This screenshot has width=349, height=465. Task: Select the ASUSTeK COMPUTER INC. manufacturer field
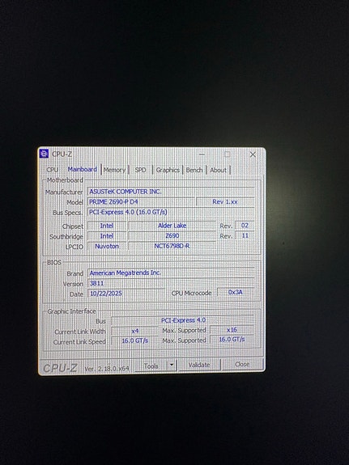(171, 192)
